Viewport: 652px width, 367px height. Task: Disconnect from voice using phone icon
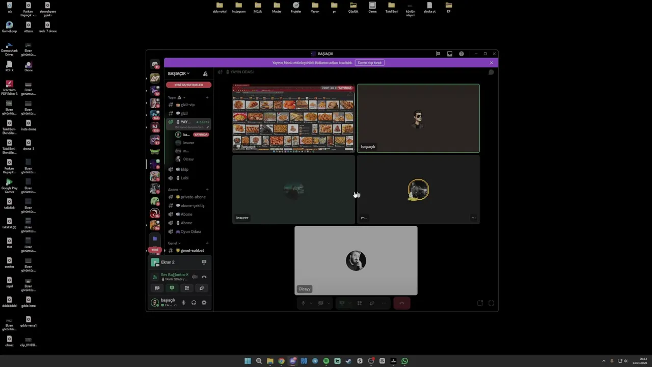[x=204, y=277]
